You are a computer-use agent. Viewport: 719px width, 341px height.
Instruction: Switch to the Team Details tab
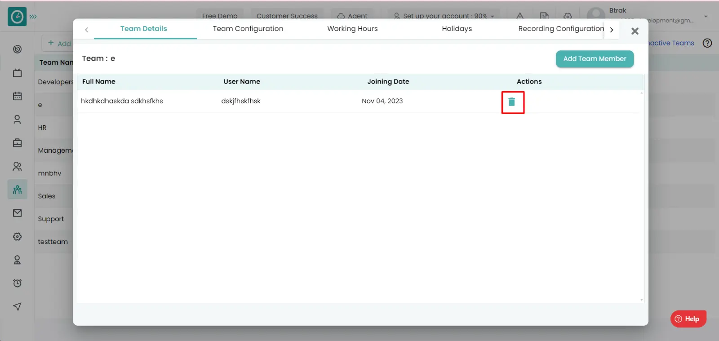pyautogui.click(x=144, y=29)
